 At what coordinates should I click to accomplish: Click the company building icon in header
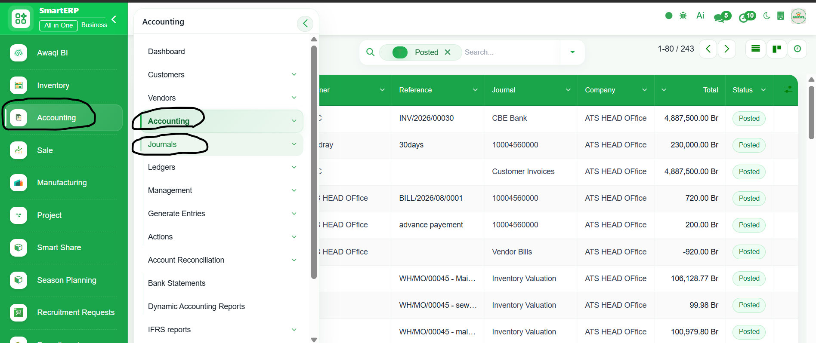tap(781, 16)
